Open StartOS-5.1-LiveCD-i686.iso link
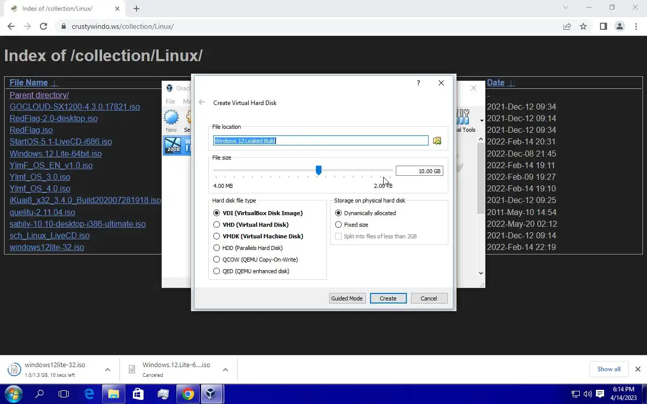The image size is (647, 404). coord(61,142)
